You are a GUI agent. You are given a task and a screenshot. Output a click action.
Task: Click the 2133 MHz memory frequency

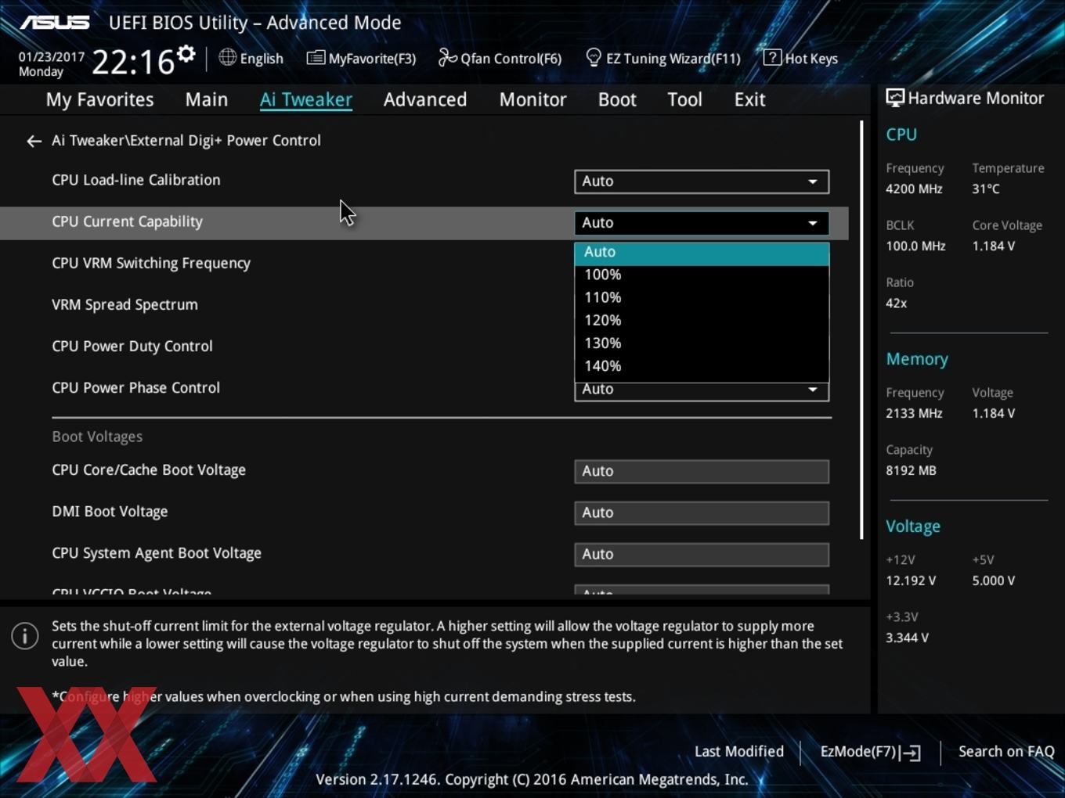914,413
